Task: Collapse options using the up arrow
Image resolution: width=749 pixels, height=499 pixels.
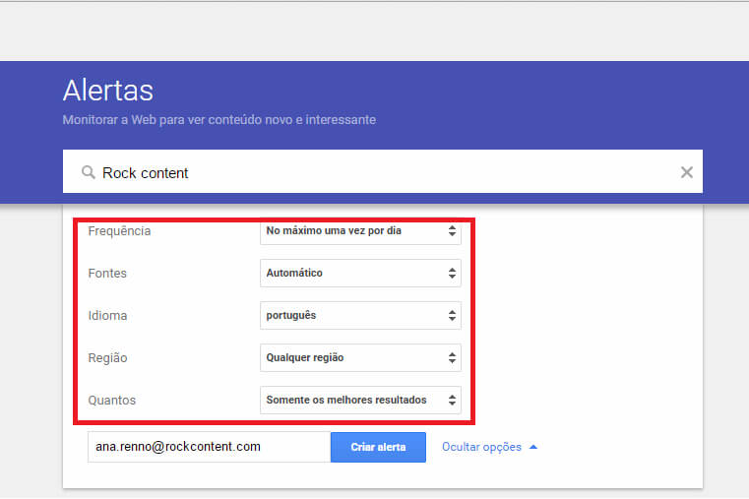Action: coord(533,447)
